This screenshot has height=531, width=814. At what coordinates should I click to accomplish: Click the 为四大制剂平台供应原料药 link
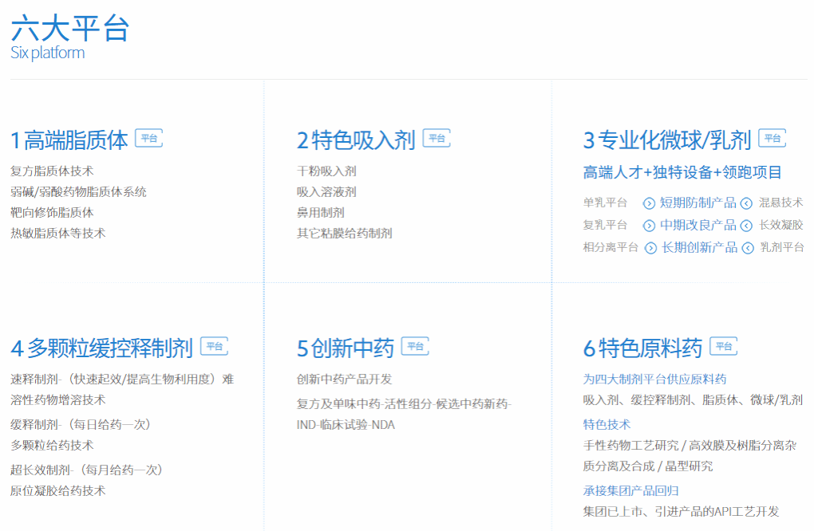tap(654, 380)
